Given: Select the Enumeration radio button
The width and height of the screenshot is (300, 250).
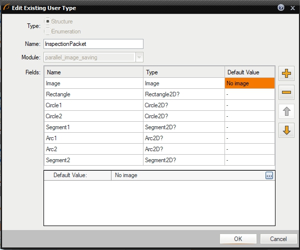Looking at the screenshot, I should (x=48, y=31).
